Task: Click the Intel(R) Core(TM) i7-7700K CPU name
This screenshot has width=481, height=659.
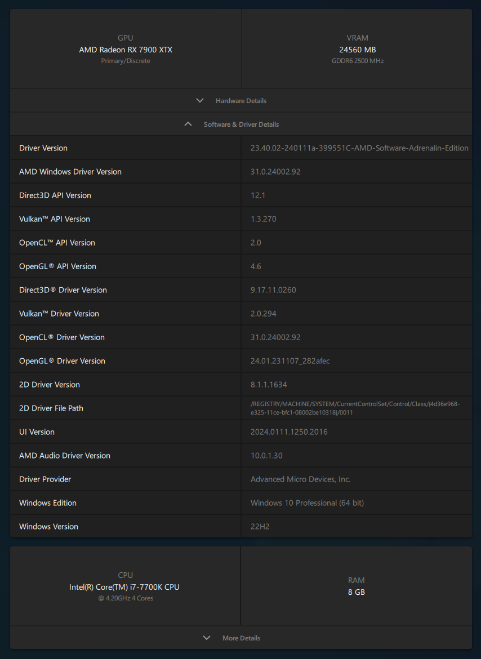Action: pyautogui.click(x=124, y=587)
